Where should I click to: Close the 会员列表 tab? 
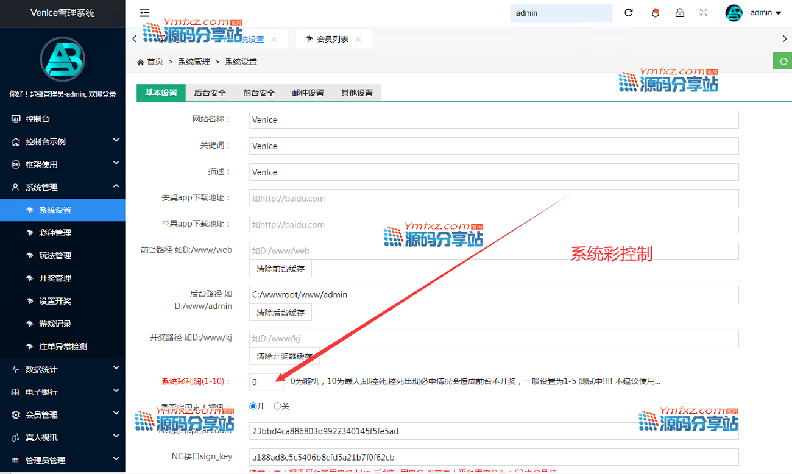(x=358, y=40)
